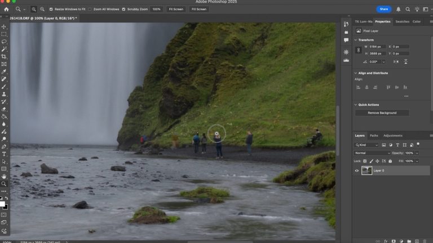433x243 pixels.
Task: Collapse the Align and Distribute section
Action: click(355, 73)
